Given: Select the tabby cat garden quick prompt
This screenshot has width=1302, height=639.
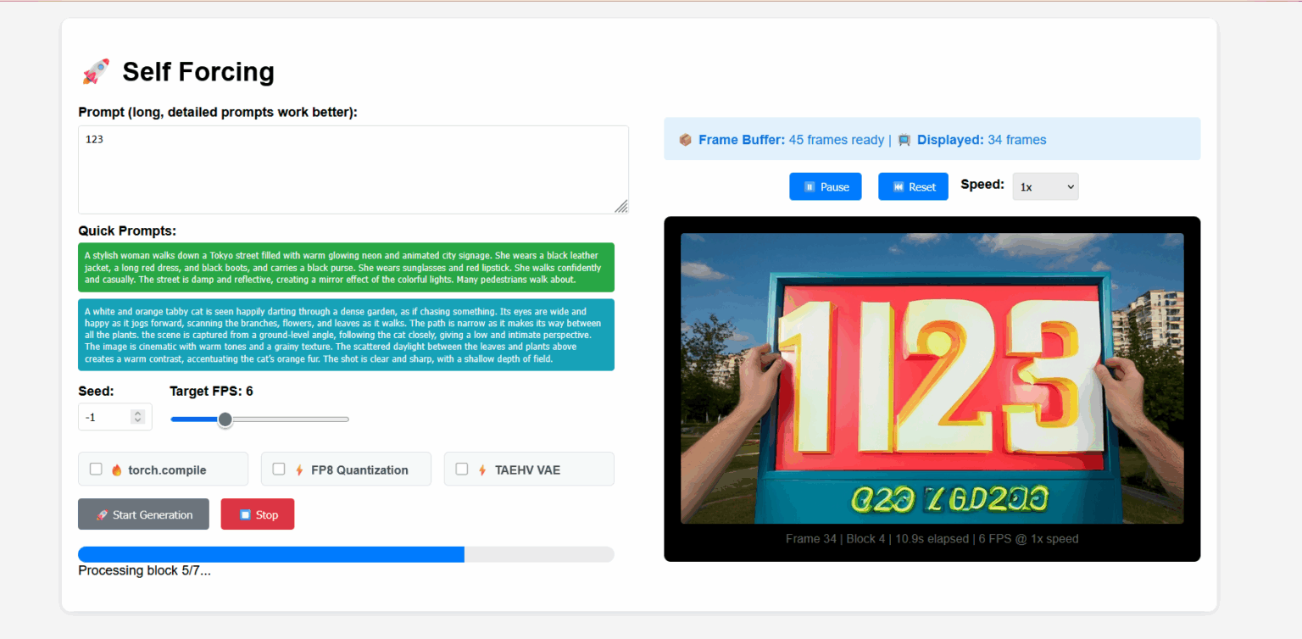Looking at the screenshot, I should pyautogui.click(x=346, y=335).
